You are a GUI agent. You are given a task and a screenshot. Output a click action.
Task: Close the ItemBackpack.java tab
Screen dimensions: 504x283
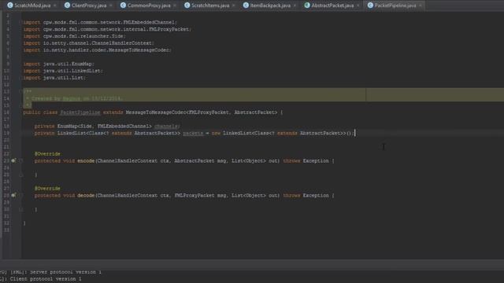coord(295,6)
